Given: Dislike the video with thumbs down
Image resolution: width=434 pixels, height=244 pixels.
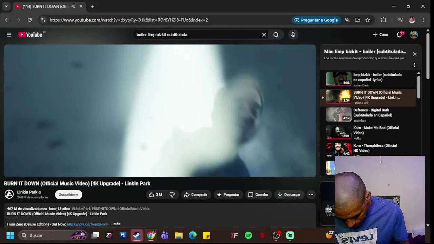Looking at the screenshot, I should [172, 195].
